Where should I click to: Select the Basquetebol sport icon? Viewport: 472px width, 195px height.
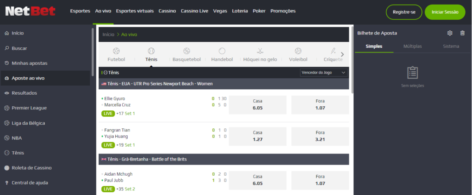[186, 55]
